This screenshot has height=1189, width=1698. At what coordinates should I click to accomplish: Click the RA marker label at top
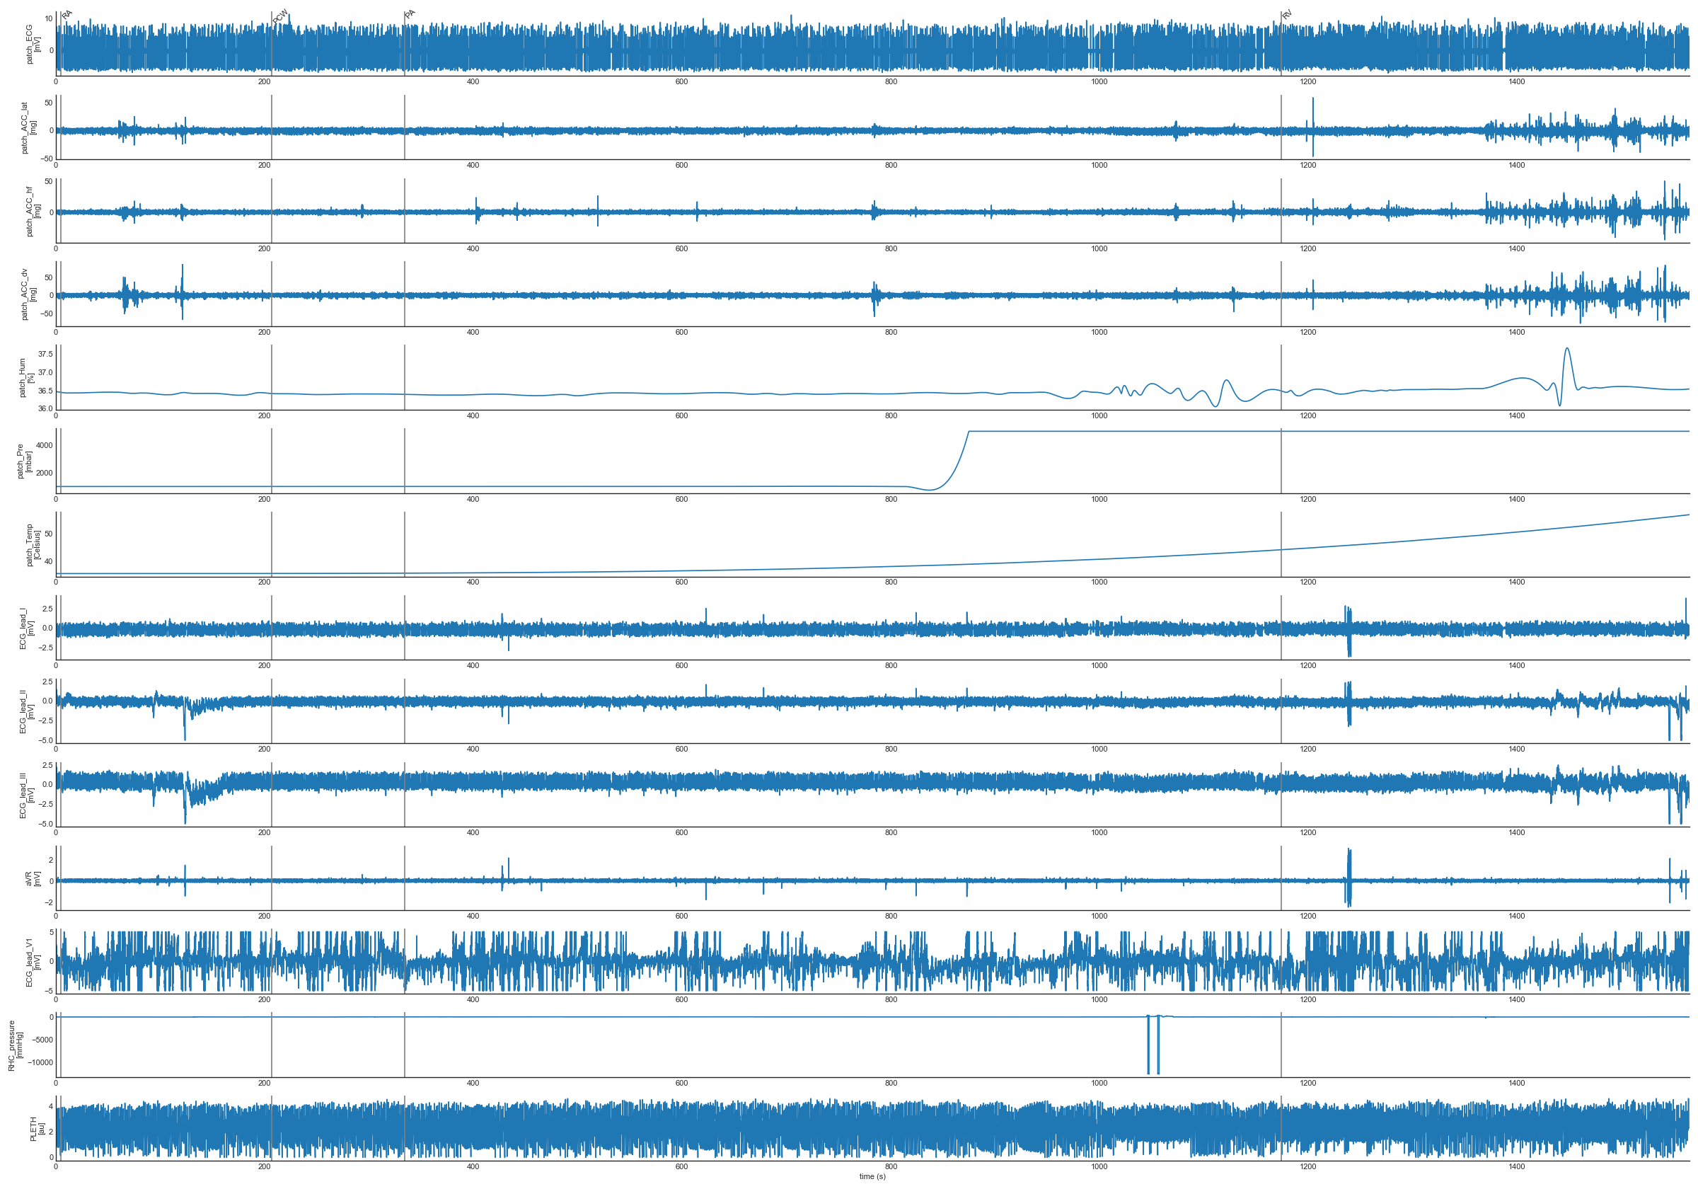coord(67,14)
